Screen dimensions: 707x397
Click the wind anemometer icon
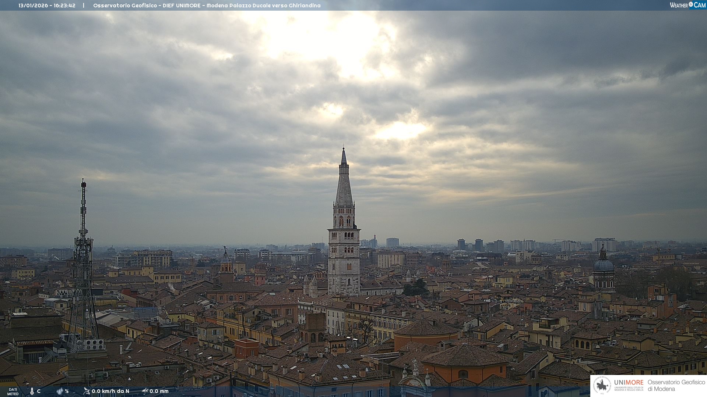pyautogui.click(x=87, y=391)
